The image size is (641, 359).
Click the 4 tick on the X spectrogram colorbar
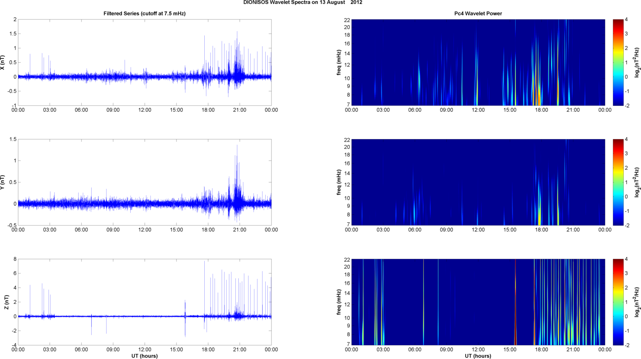tap(627, 20)
